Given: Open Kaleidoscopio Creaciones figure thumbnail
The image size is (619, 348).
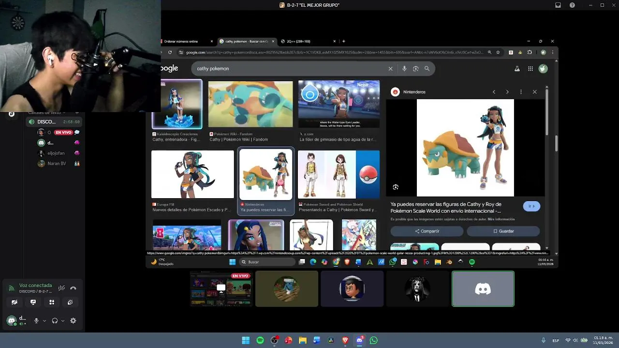Looking at the screenshot, I should [177, 104].
